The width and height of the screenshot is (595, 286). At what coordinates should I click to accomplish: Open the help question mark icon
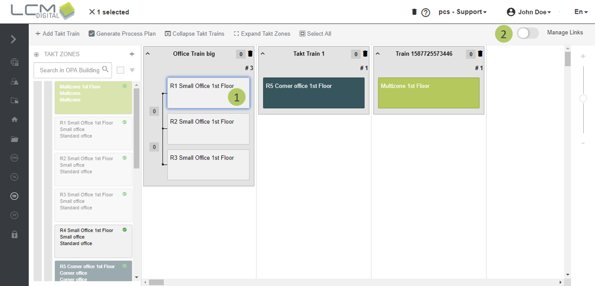[426, 13]
